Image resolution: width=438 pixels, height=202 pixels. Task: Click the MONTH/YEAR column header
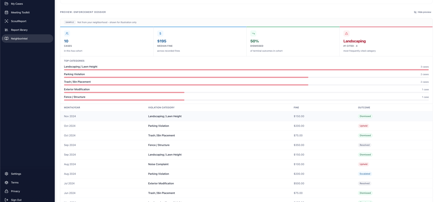pos(72,108)
